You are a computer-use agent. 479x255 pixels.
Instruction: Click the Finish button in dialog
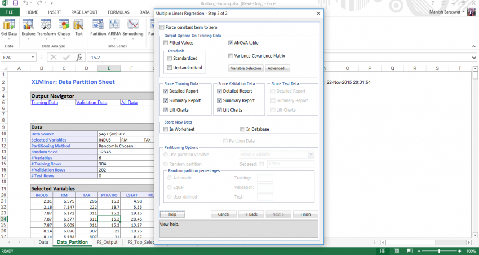[305, 214]
